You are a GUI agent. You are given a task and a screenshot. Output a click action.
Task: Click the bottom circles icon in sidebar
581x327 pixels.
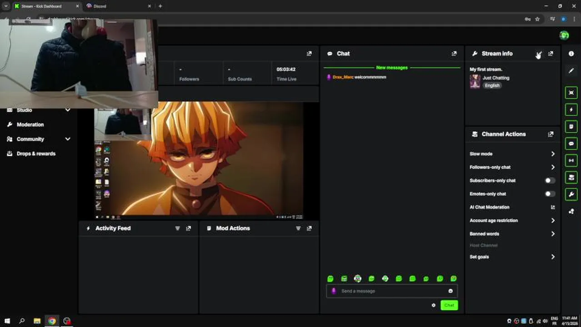571,211
